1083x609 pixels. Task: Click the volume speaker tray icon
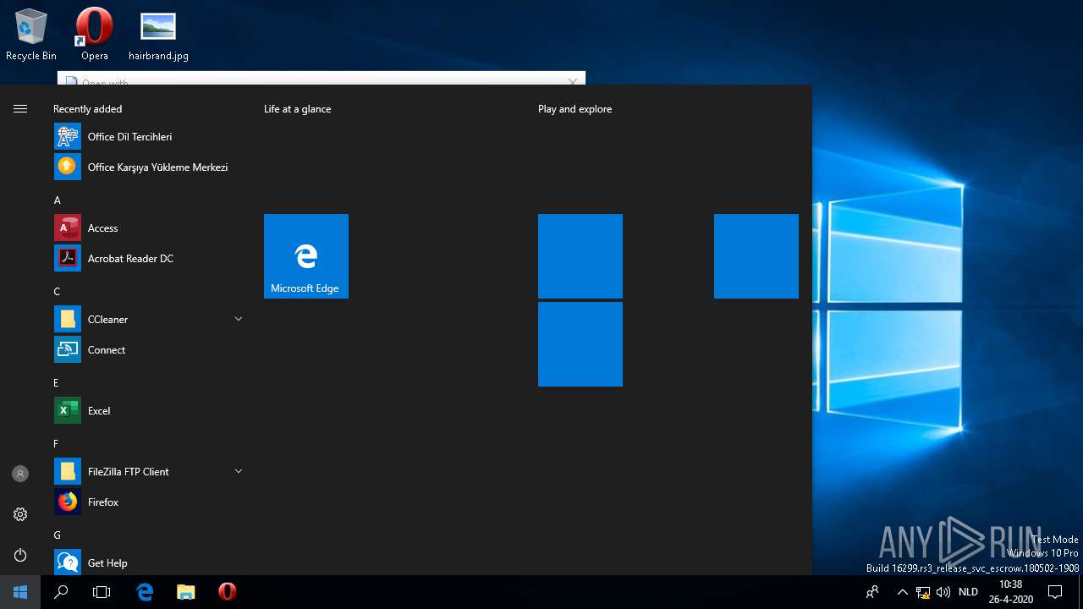pos(943,592)
